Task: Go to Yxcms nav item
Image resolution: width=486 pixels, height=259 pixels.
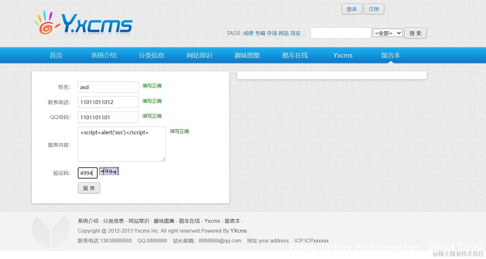Action: tap(343, 55)
